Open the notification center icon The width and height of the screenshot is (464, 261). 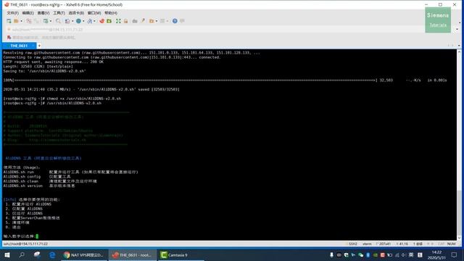click(454, 254)
